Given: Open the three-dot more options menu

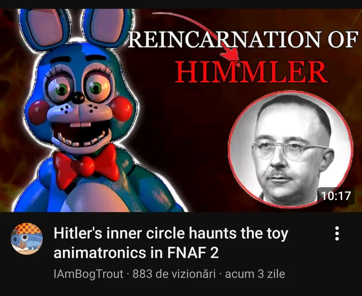Looking at the screenshot, I should (337, 233).
